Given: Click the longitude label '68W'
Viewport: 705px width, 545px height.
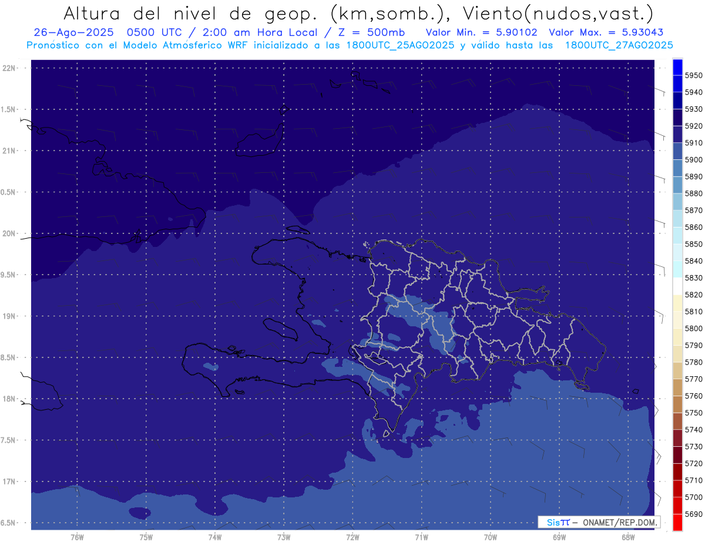Looking at the screenshot, I should 628,537.
